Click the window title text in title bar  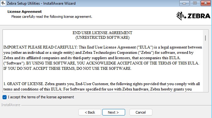41,3
